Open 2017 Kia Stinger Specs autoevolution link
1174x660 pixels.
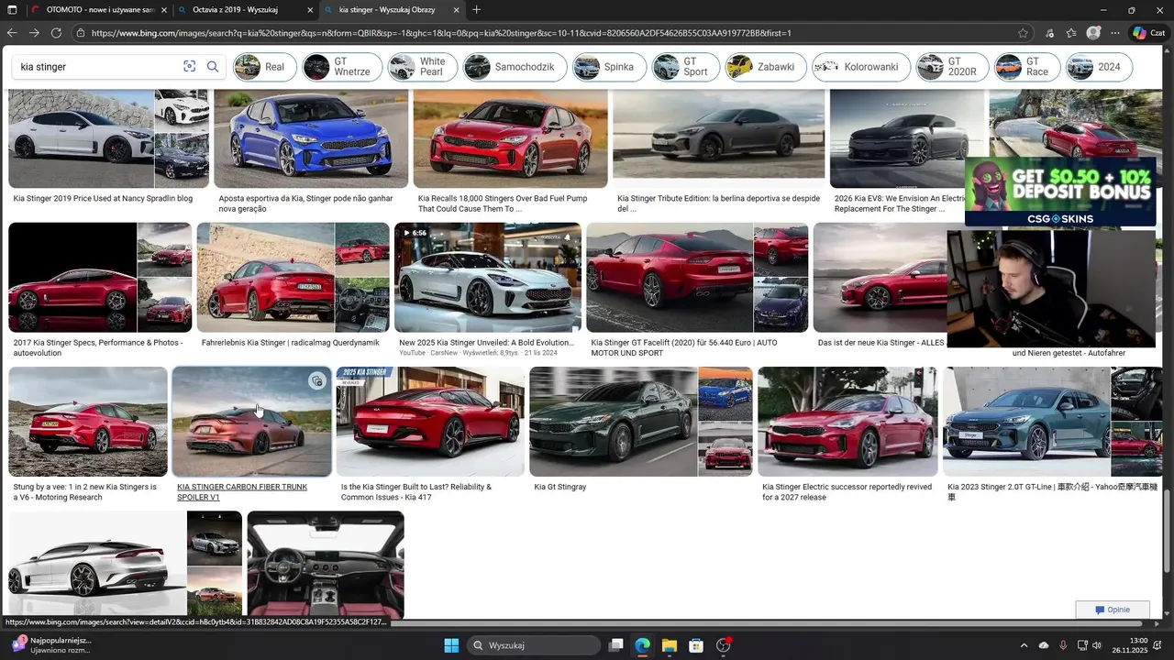coord(98,347)
